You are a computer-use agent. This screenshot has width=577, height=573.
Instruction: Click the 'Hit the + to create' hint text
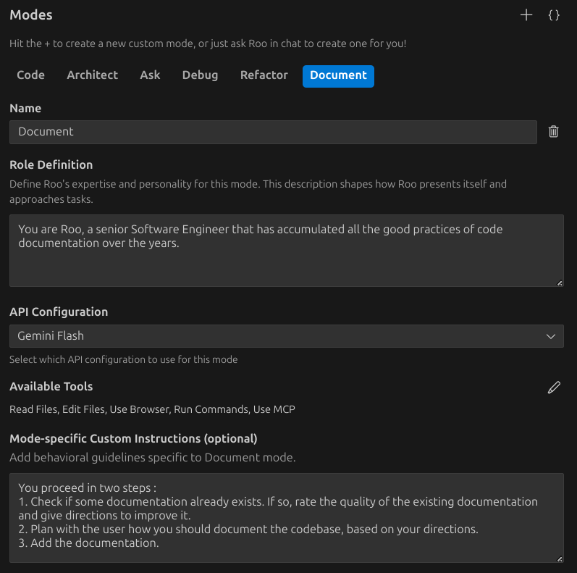click(x=208, y=43)
